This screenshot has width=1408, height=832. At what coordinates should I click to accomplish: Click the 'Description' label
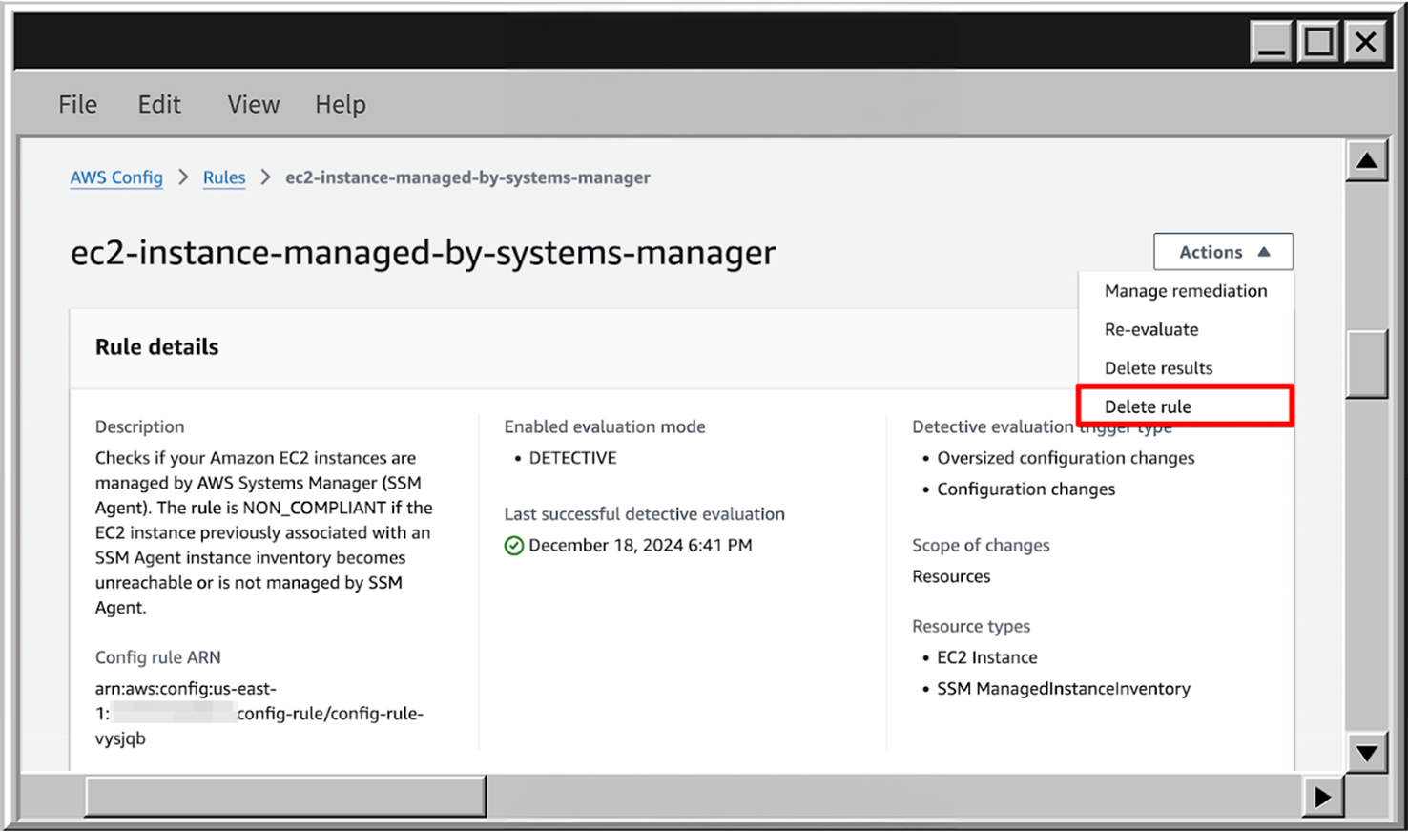click(139, 426)
